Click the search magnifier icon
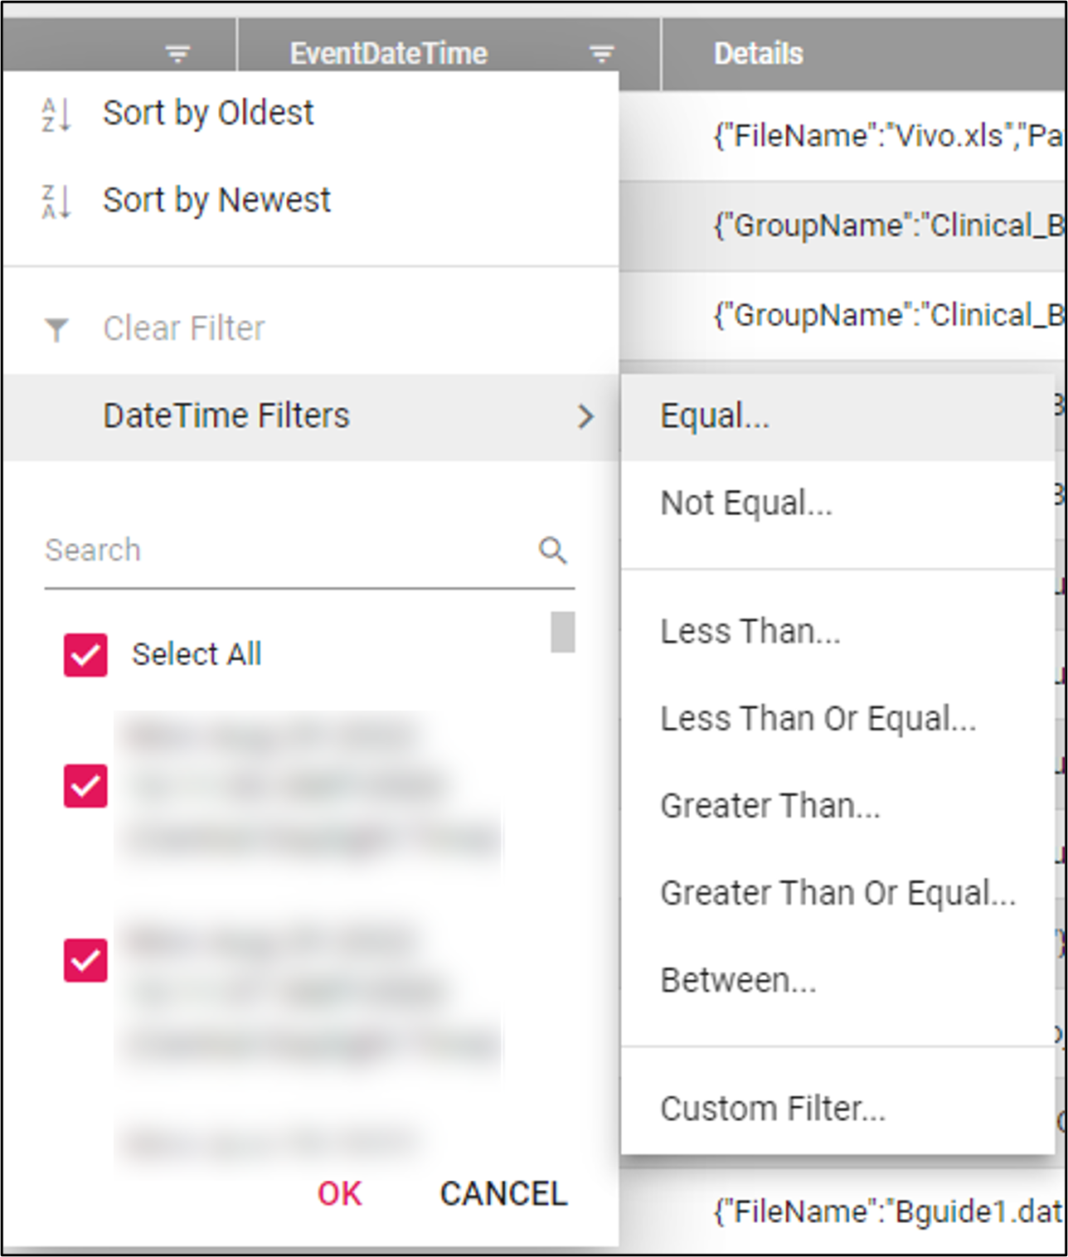 coord(552,550)
